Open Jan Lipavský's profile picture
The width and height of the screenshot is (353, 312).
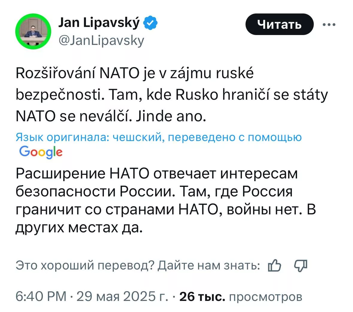coord(33,32)
